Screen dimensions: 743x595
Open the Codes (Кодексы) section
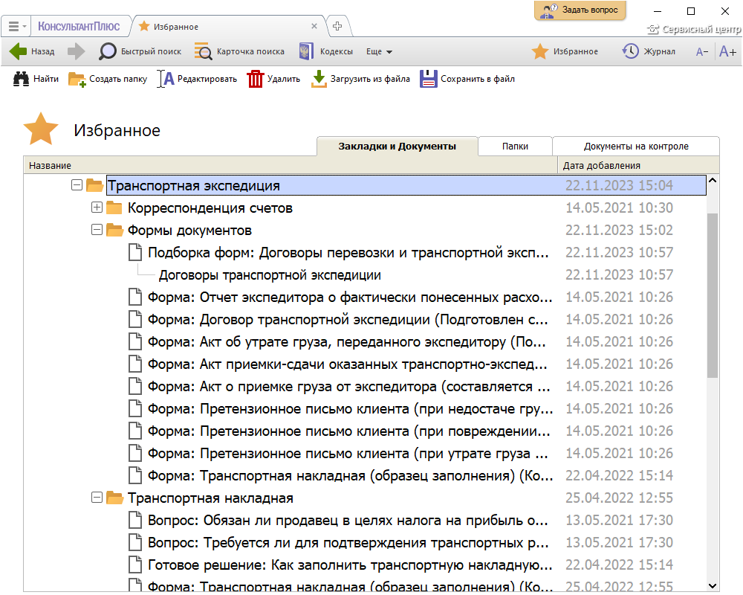(x=325, y=51)
